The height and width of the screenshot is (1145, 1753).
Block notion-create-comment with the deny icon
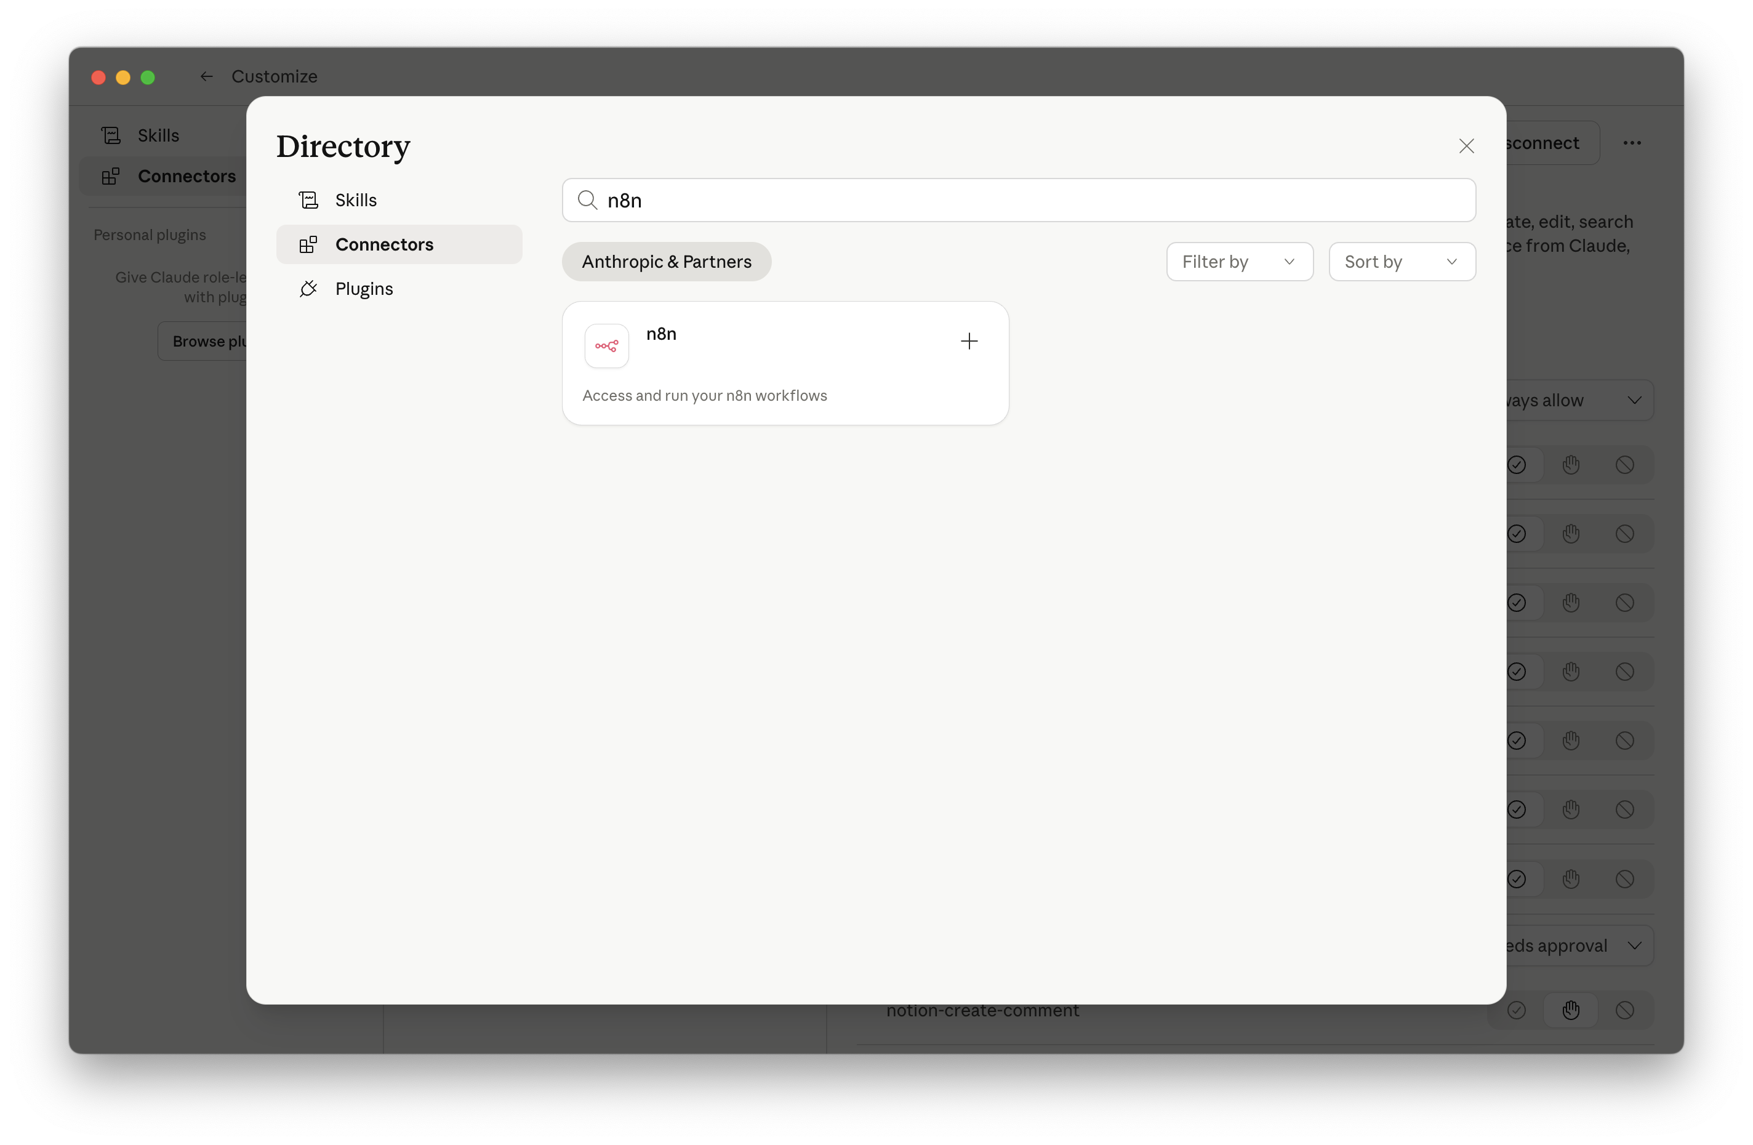coord(1626,1010)
